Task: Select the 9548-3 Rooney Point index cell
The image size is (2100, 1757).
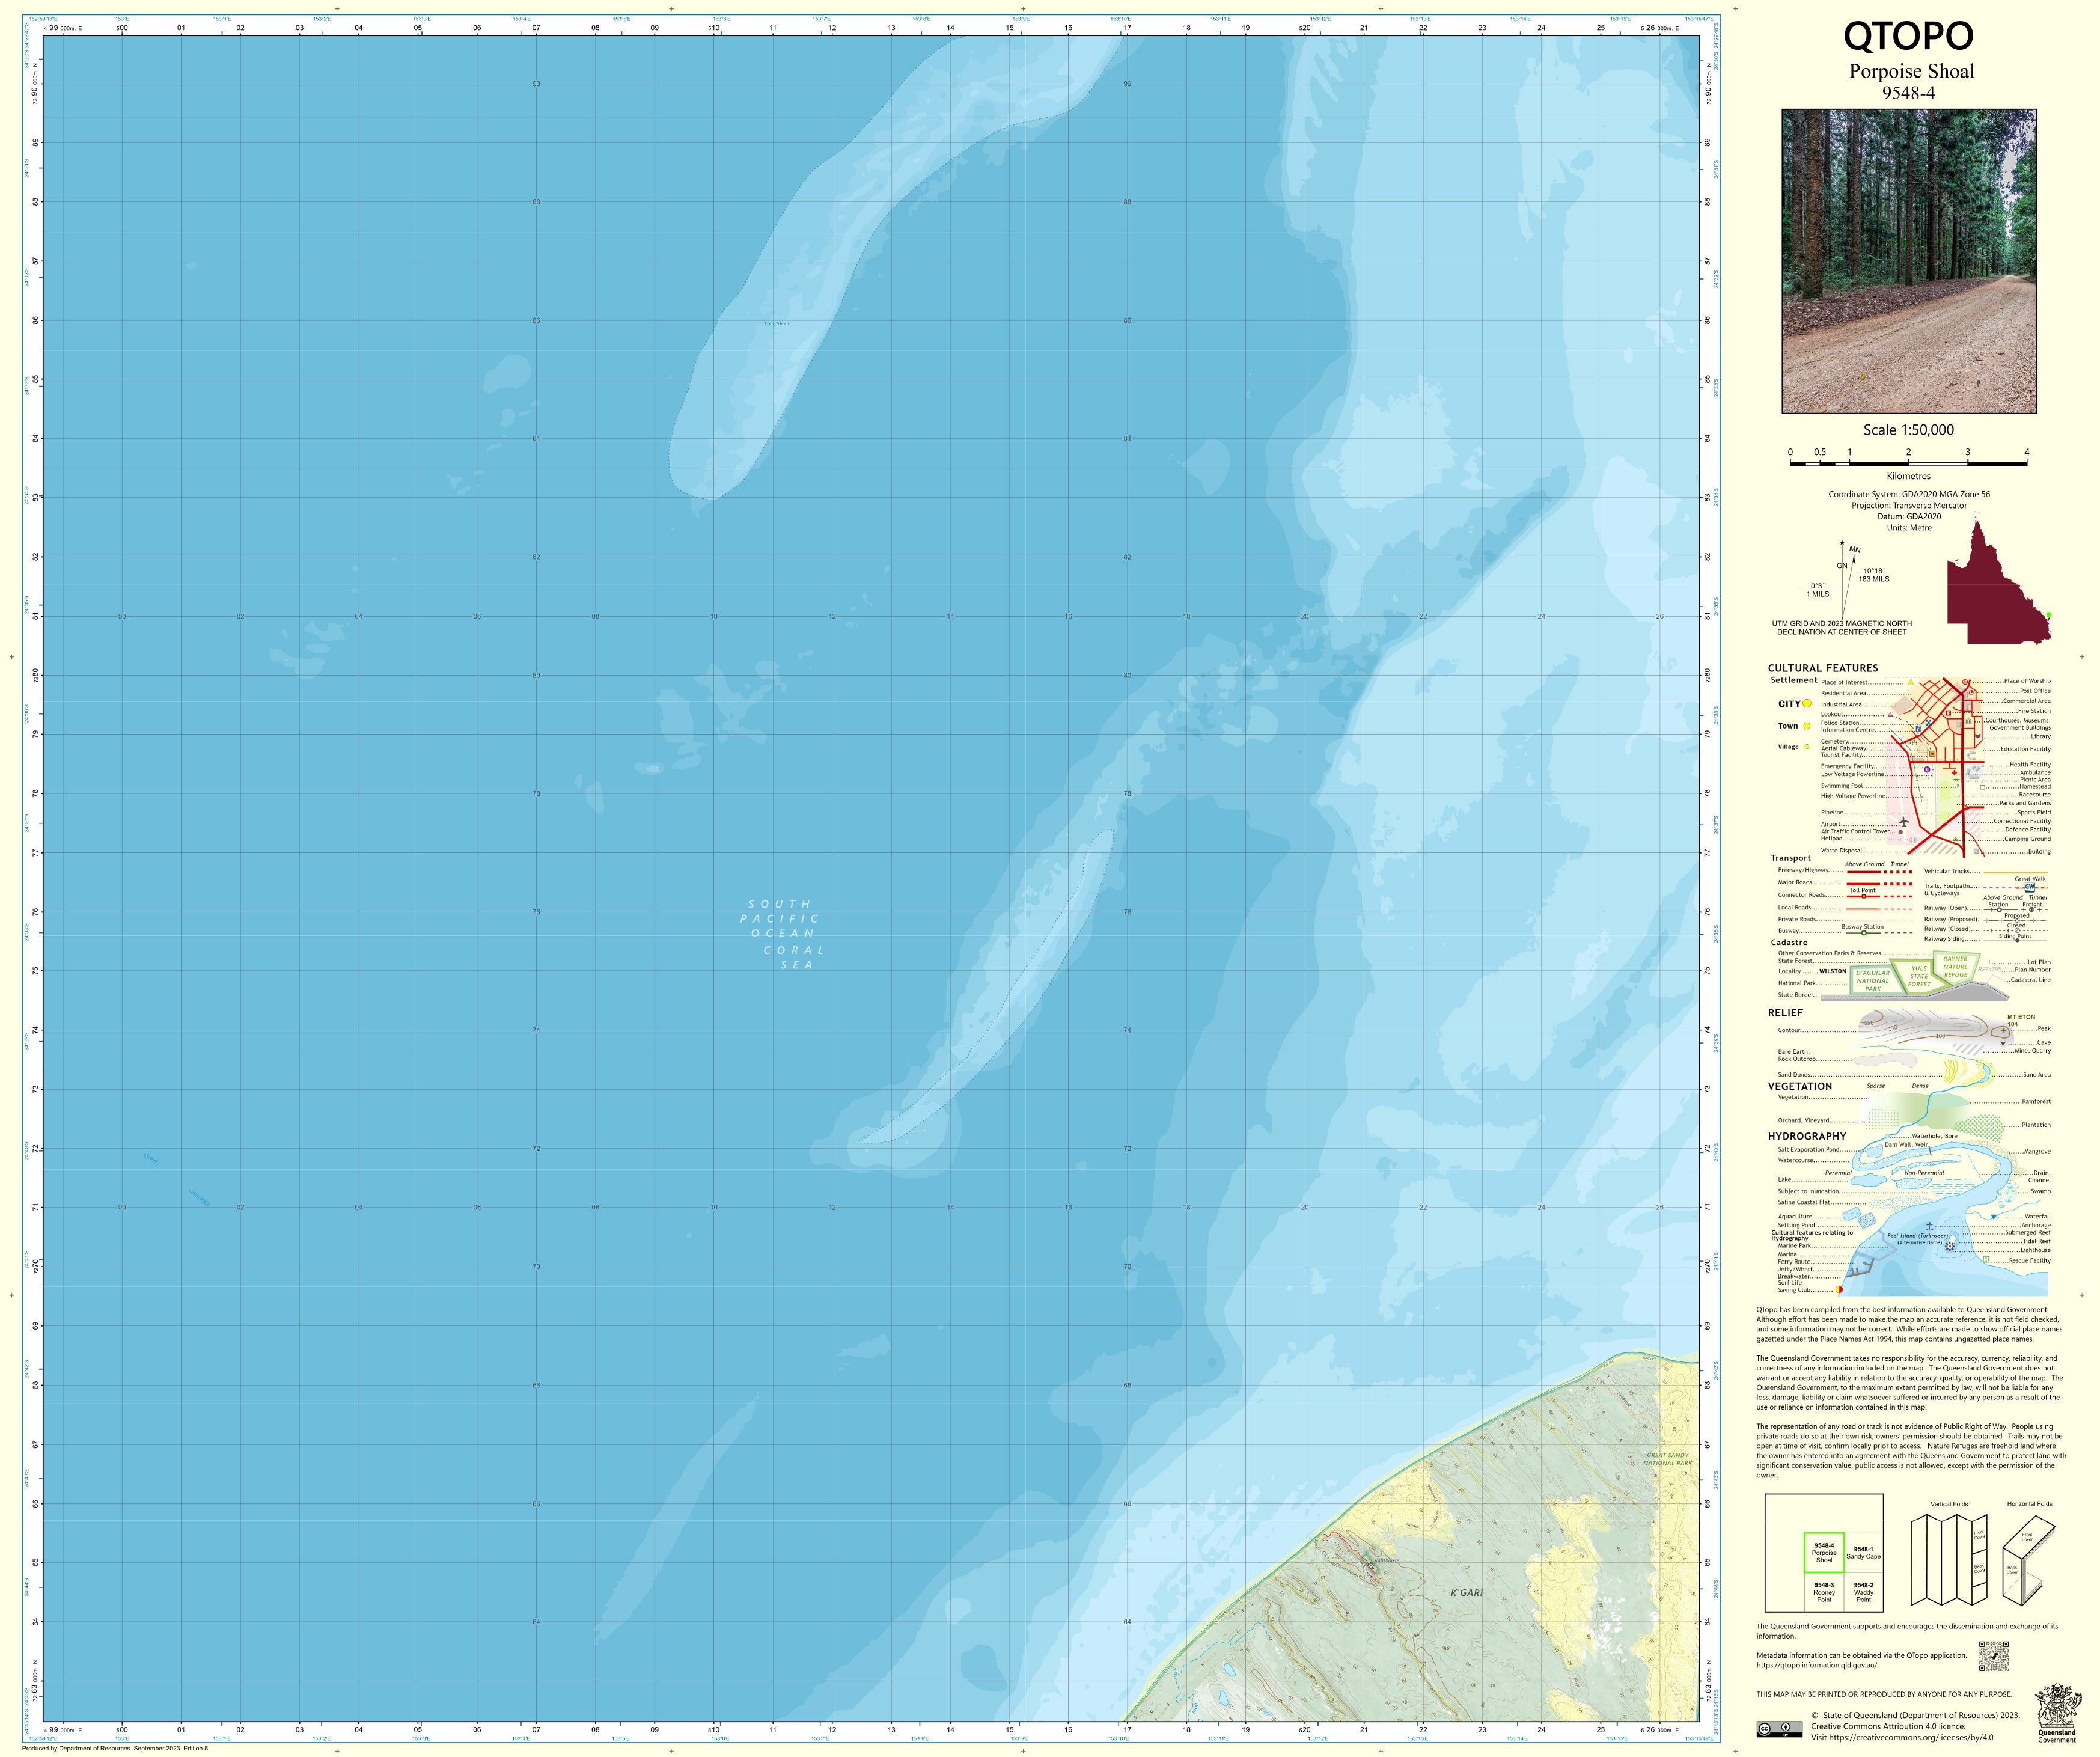Action: (1824, 1592)
